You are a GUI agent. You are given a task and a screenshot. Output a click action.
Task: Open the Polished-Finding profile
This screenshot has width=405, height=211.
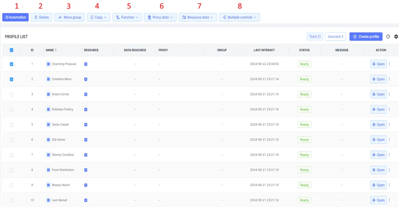pyautogui.click(x=378, y=109)
